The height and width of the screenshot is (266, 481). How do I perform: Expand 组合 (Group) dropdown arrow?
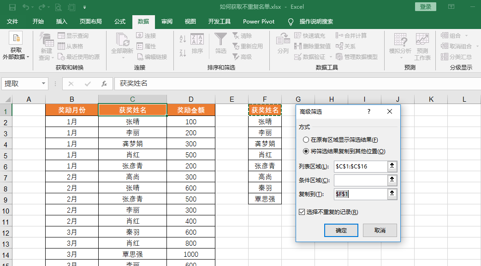(x=466, y=36)
